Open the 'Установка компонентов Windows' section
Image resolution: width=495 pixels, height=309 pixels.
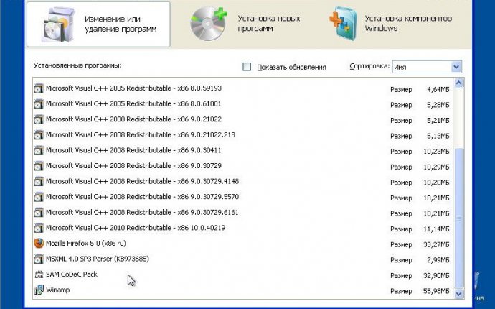coord(391,24)
